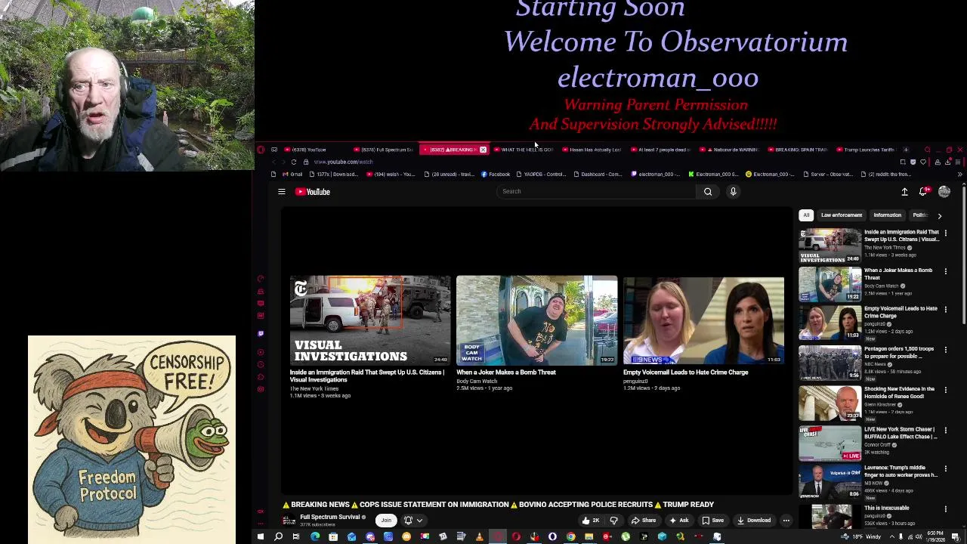Open the Create upload icon
The height and width of the screenshot is (544, 967).
coord(904,192)
